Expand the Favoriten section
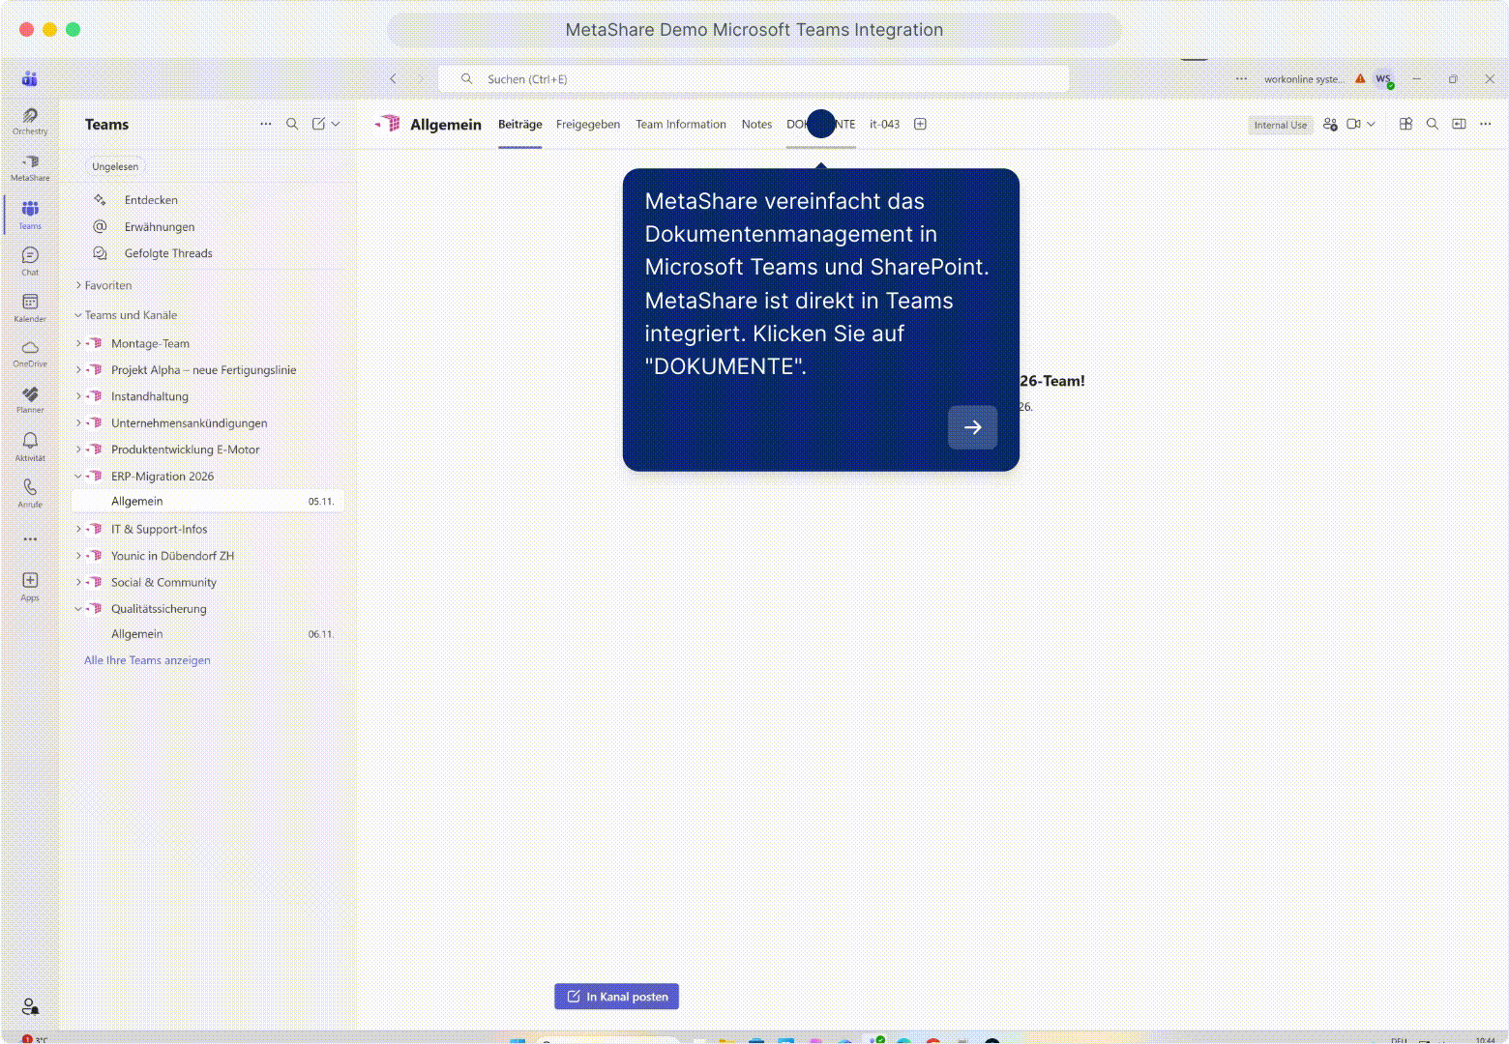The width and height of the screenshot is (1509, 1044). pos(78,285)
